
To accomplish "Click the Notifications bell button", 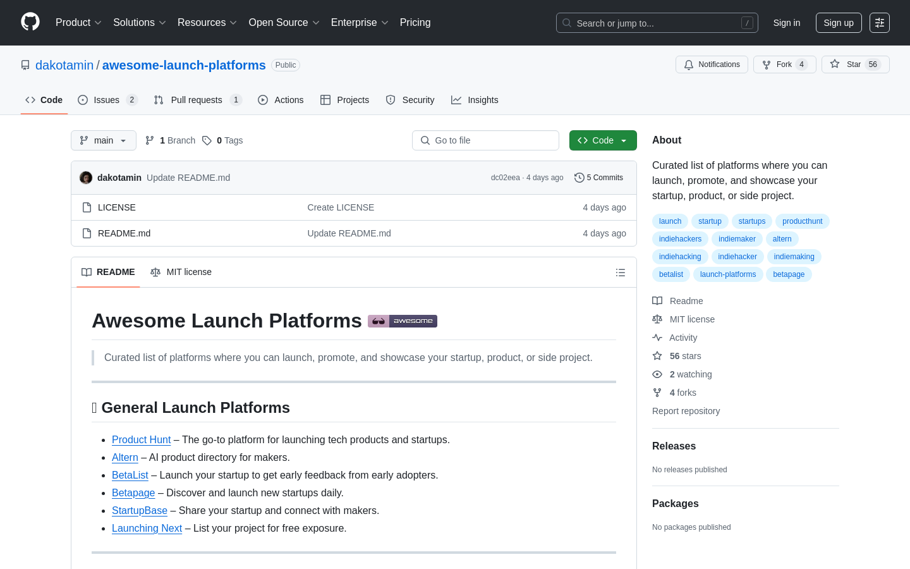I will (x=712, y=64).
